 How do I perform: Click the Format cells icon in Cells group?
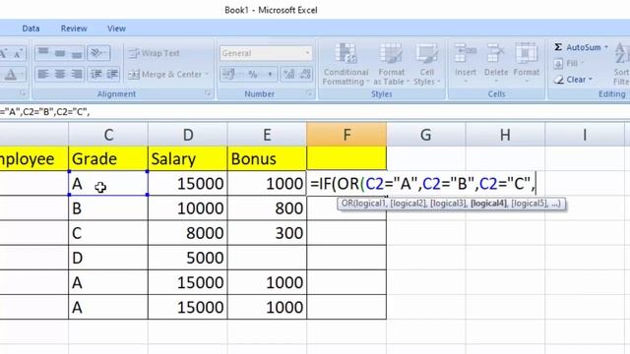tap(527, 53)
